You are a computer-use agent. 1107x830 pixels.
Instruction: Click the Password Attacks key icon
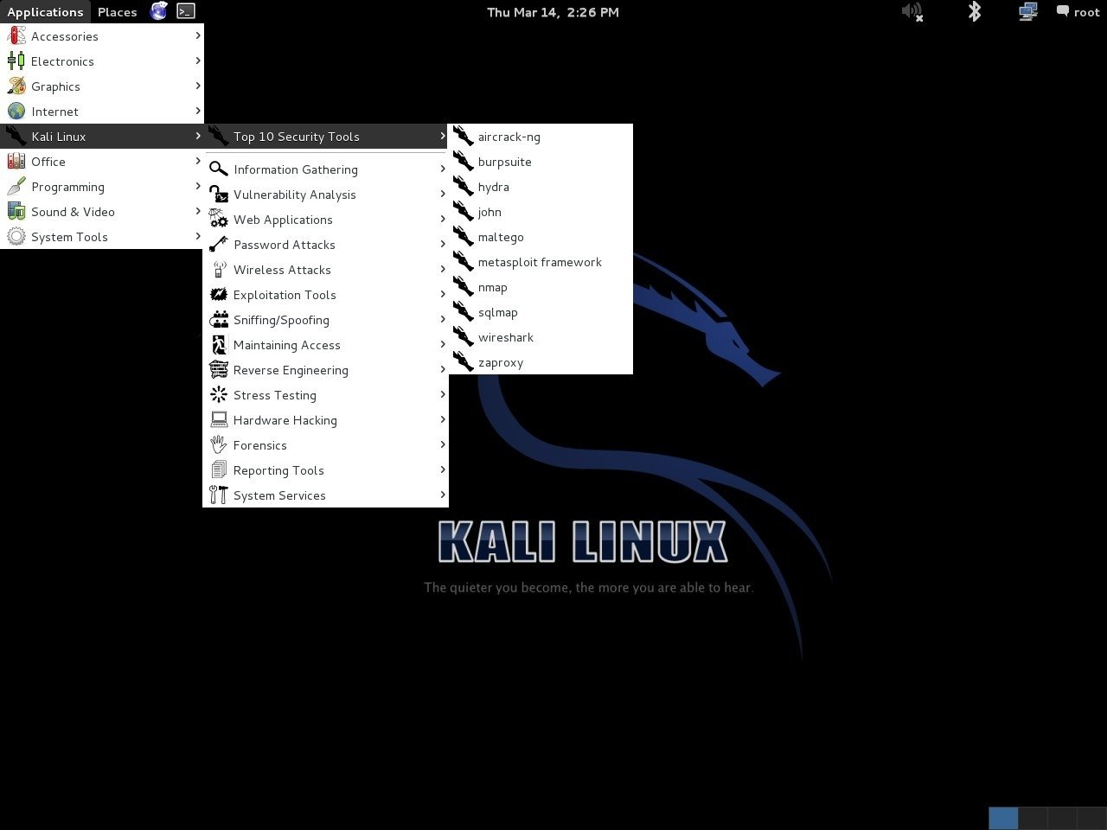[219, 245]
